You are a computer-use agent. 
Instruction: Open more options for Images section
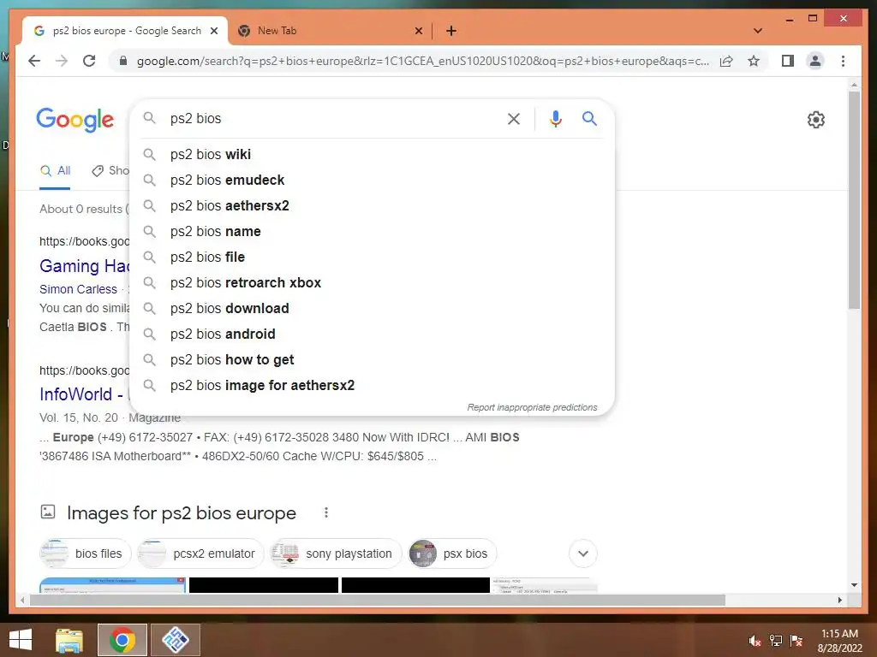326,512
